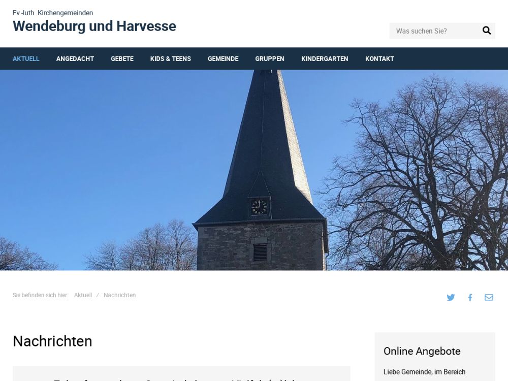Click the magnifying glass search icon

[x=486, y=31]
